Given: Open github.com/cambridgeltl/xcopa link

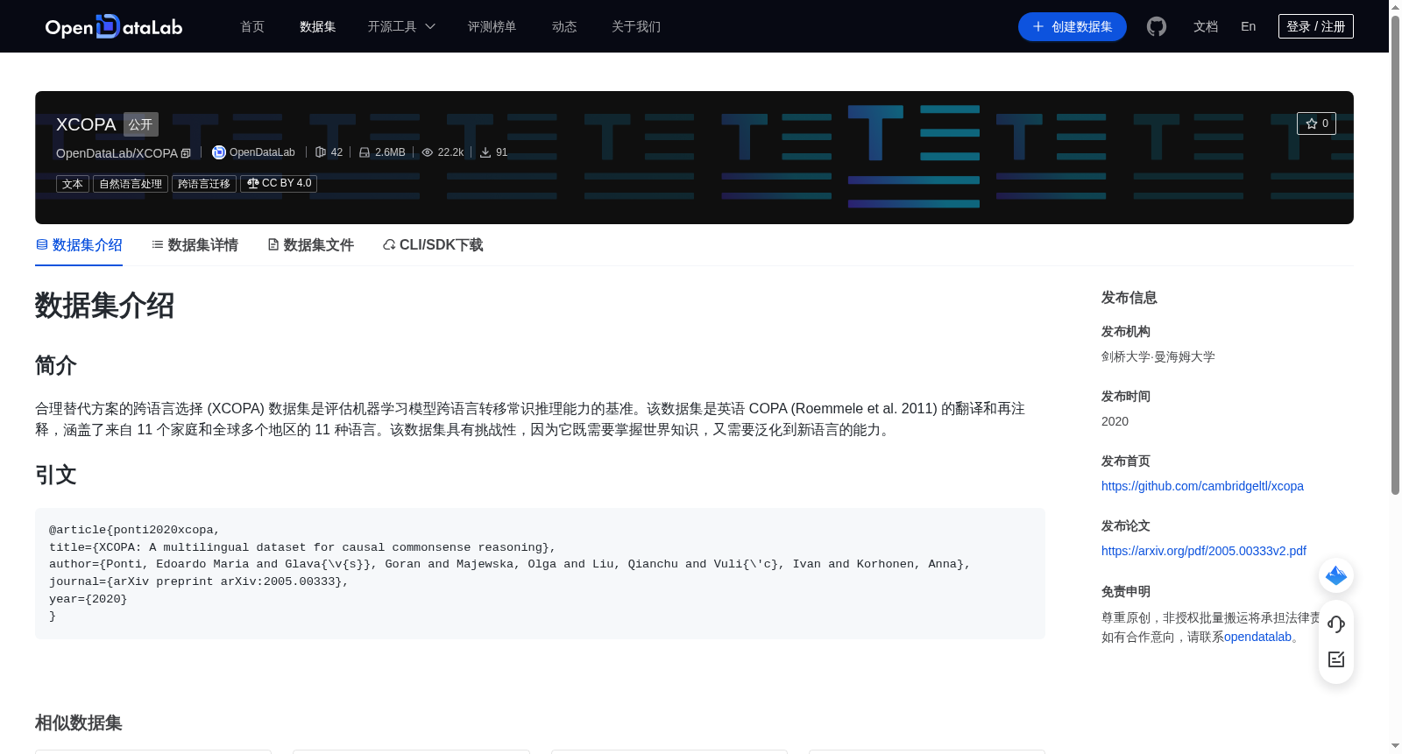Looking at the screenshot, I should click(x=1202, y=486).
